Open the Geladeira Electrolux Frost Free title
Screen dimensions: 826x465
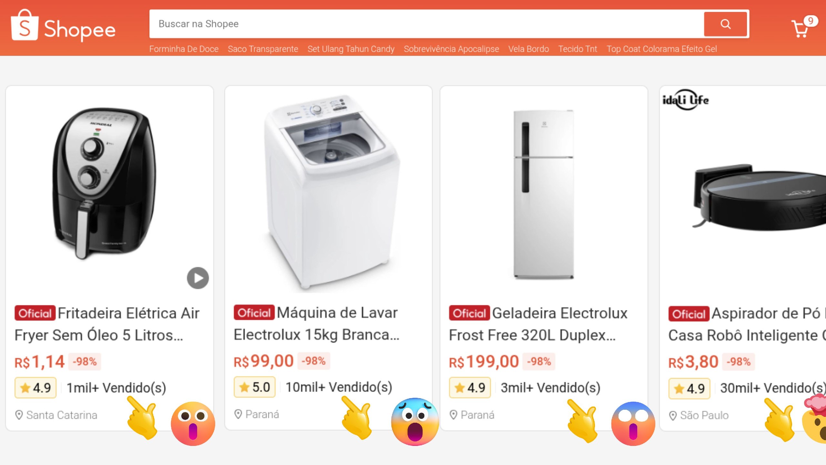tap(538, 324)
